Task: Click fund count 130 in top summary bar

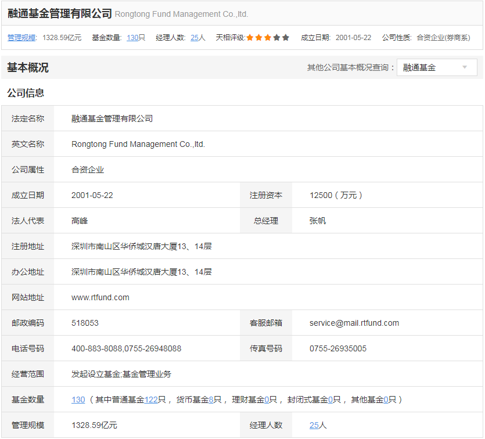Action: click(x=132, y=38)
